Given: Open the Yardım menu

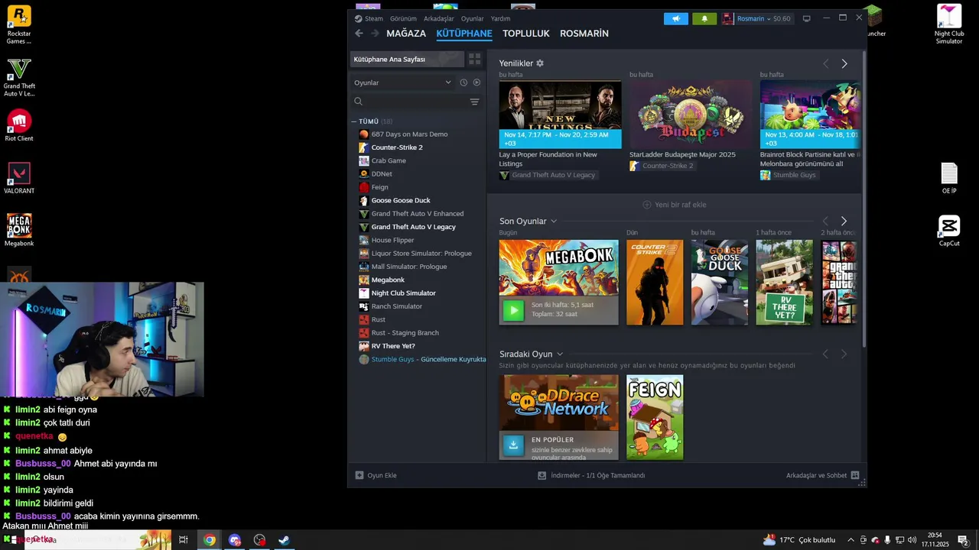Looking at the screenshot, I should tap(500, 18).
